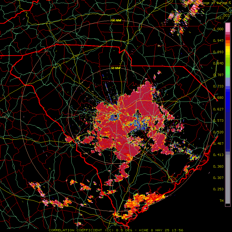
Task: Click the 0.307 color scale value
Action: (x=218, y=178)
